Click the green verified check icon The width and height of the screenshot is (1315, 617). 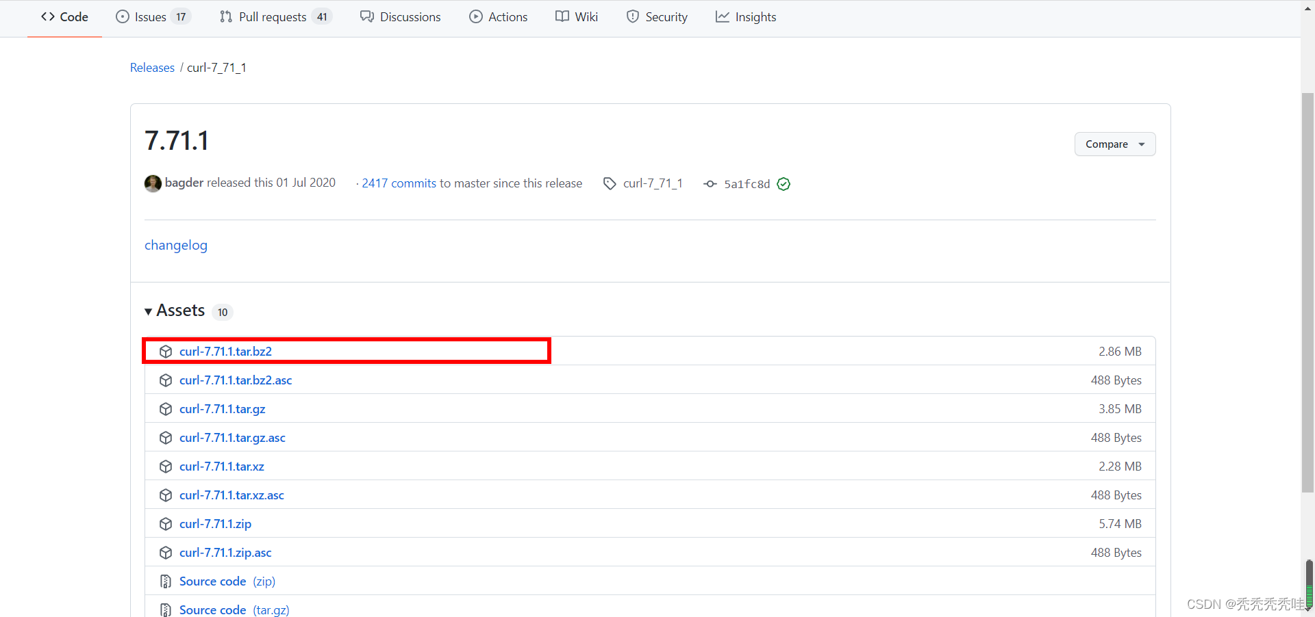click(784, 184)
